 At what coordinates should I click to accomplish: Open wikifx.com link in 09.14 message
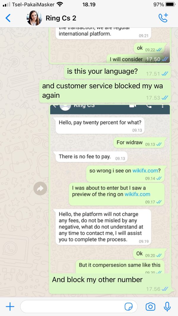coord(145,171)
